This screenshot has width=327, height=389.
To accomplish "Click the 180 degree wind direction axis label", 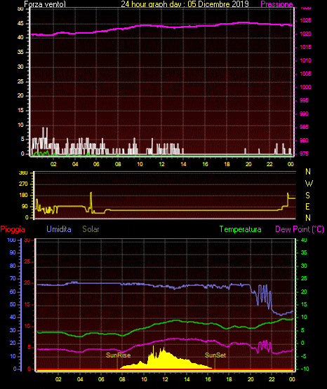I will point(24,196).
